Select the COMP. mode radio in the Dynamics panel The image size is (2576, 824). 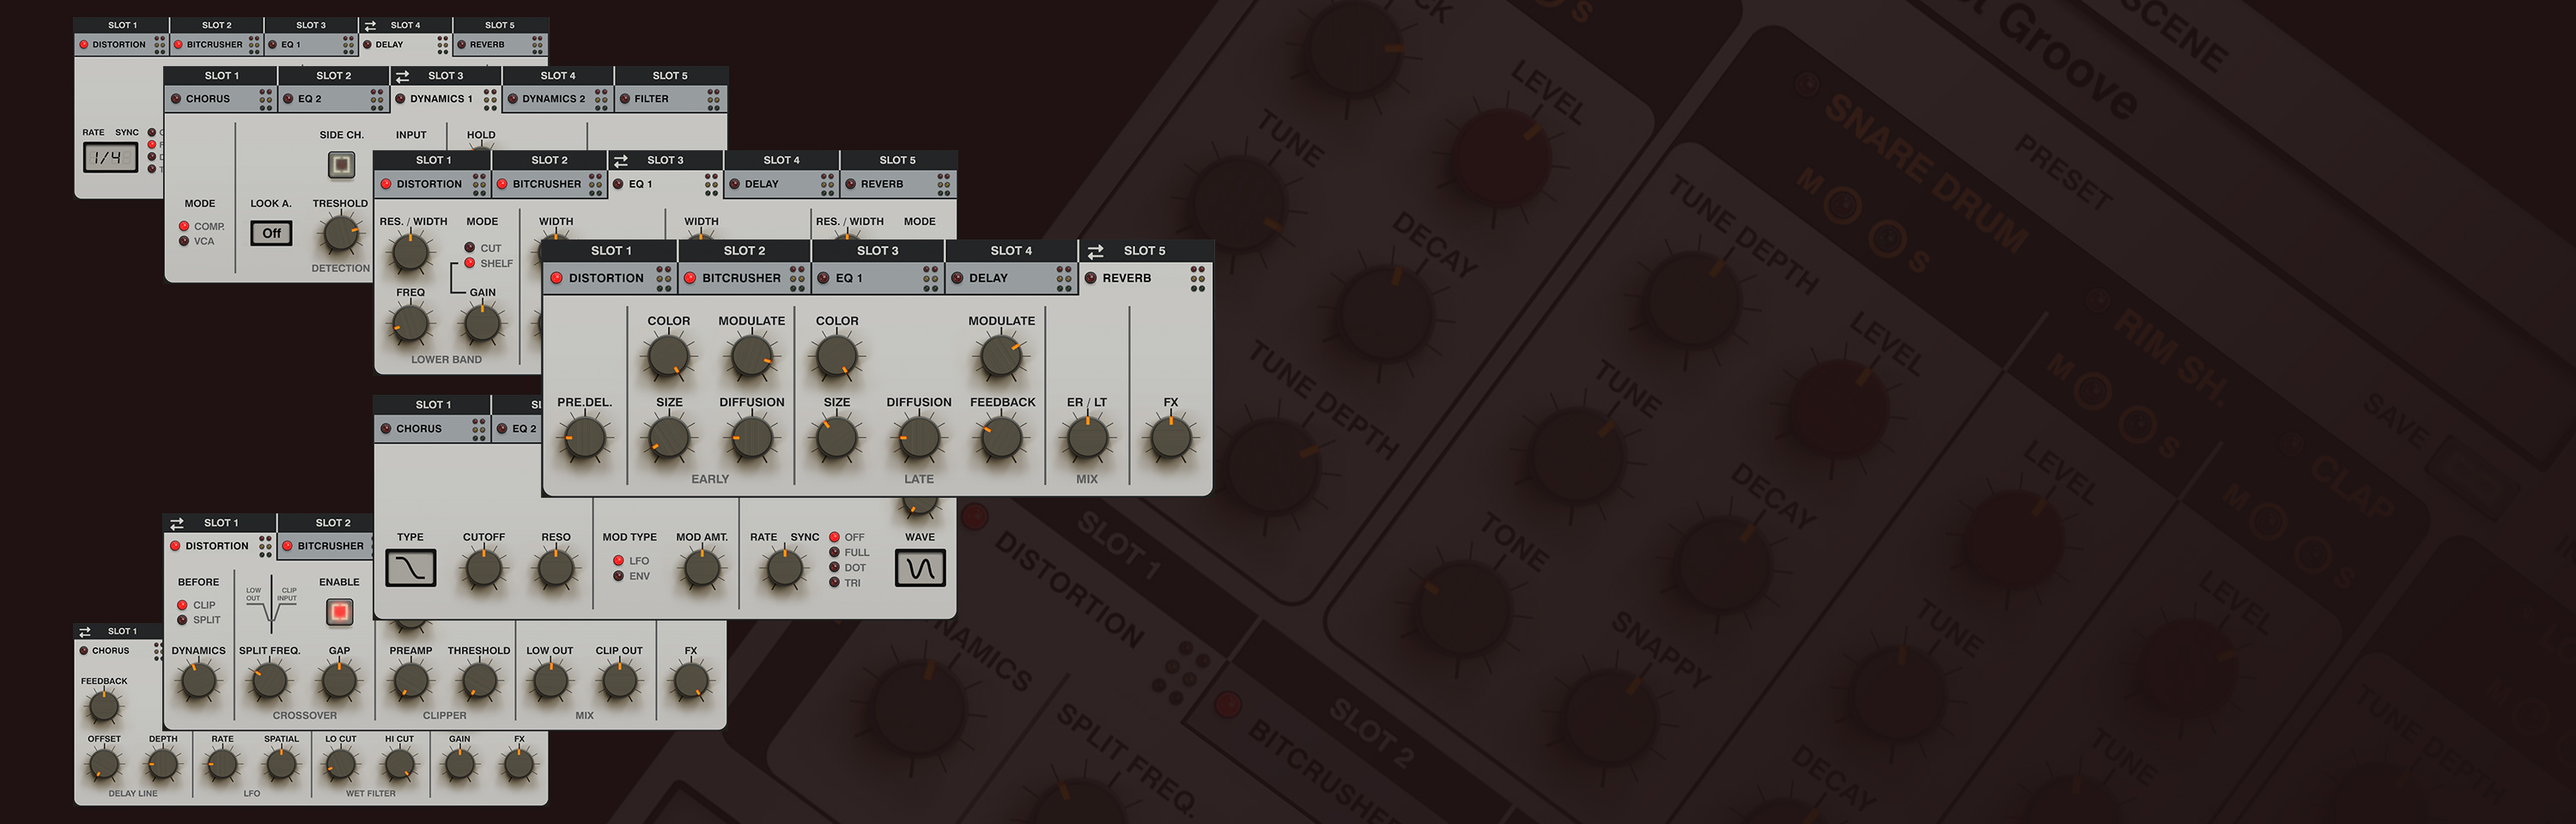(x=184, y=226)
